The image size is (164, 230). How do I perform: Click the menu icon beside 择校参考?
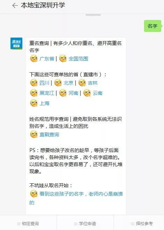pos(133,224)
